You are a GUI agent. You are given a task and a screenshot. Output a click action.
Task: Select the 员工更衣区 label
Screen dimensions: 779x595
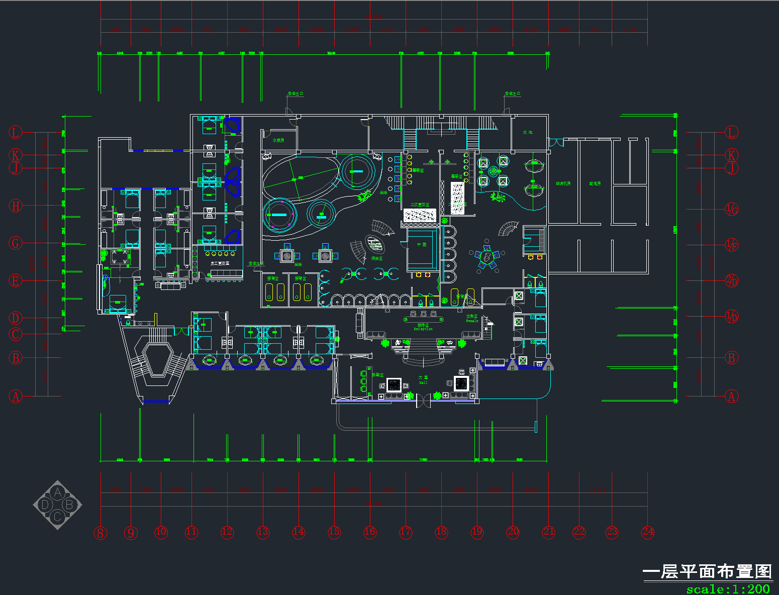(220, 263)
